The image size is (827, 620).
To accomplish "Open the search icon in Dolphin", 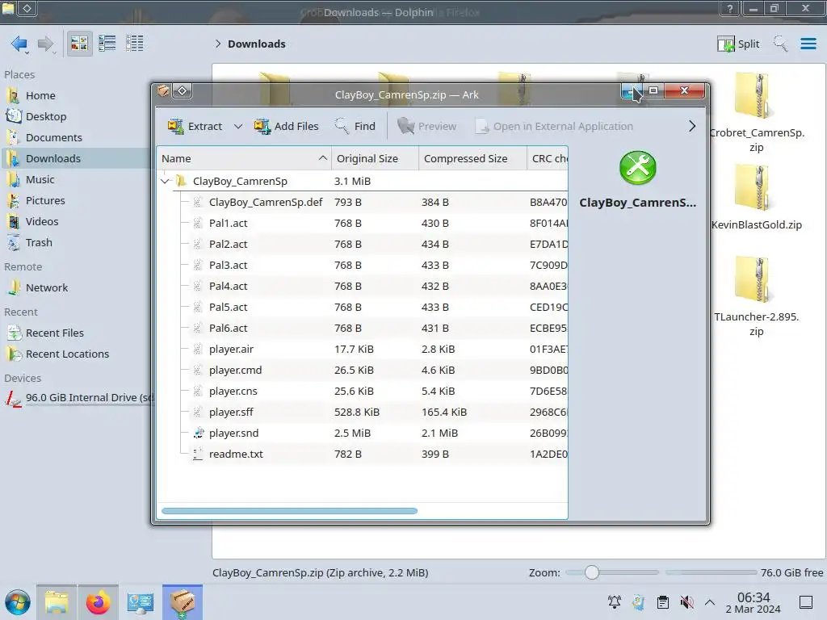I will pyautogui.click(x=780, y=44).
